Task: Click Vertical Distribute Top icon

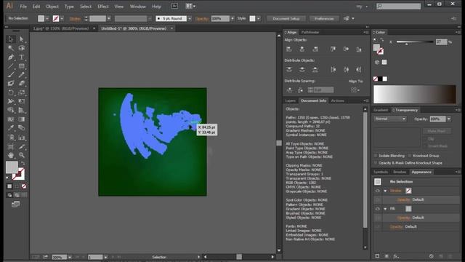Action: [289, 70]
